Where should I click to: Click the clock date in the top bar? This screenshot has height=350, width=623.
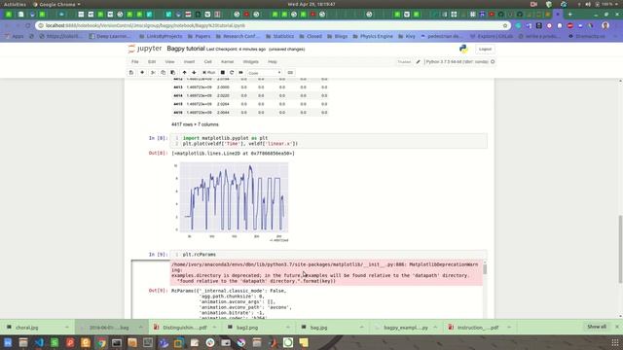point(311,4)
